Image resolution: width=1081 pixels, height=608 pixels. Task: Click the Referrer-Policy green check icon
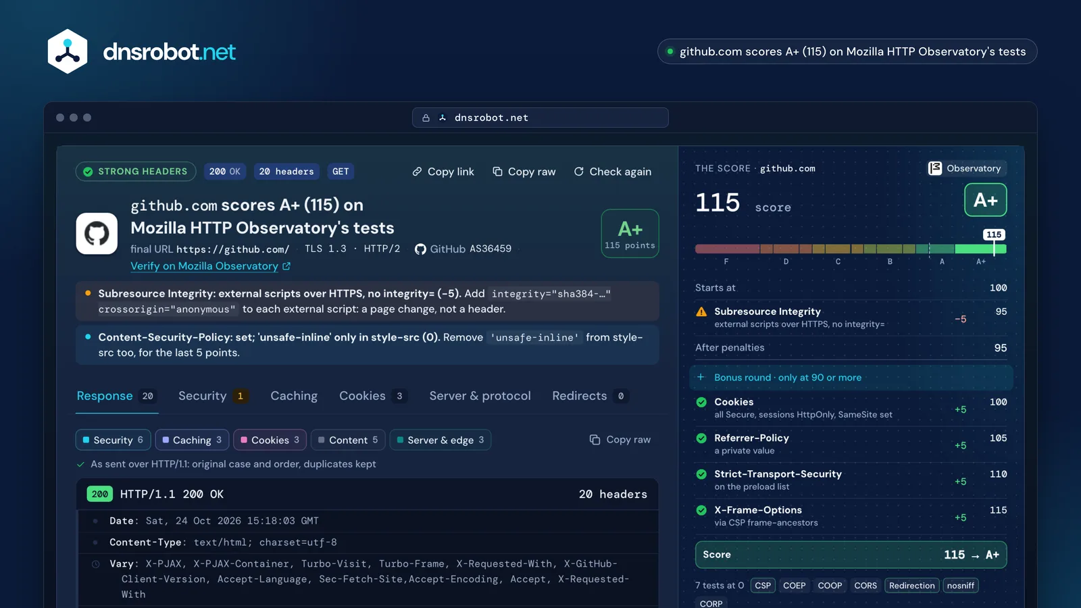click(701, 438)
